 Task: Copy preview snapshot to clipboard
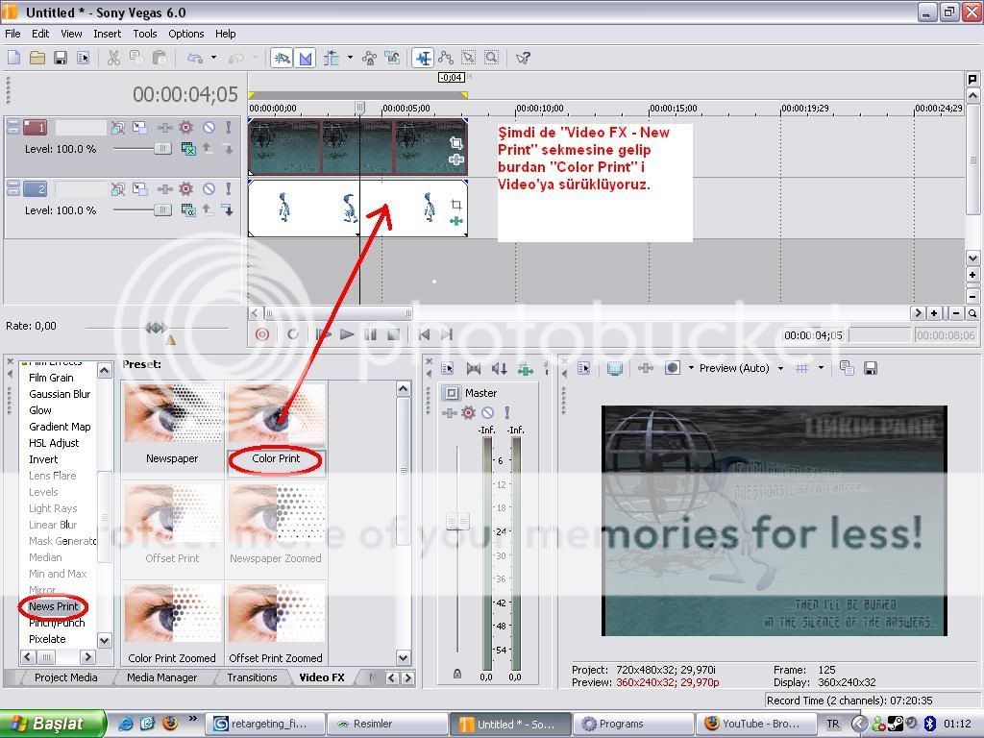(x=847, y=368)
